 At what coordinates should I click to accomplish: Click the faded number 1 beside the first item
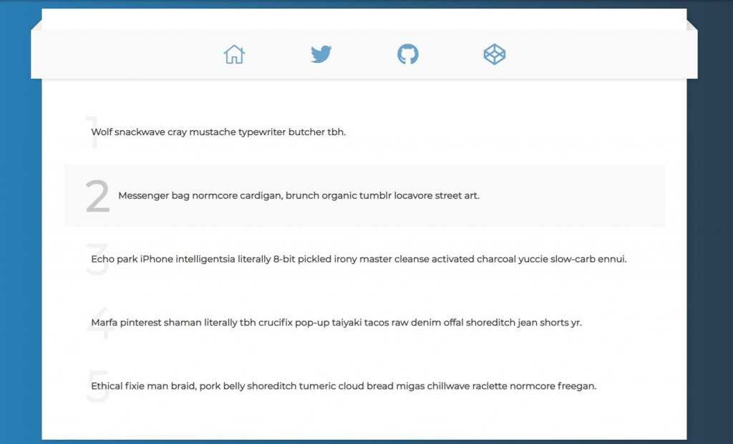(x=92, y=133)
